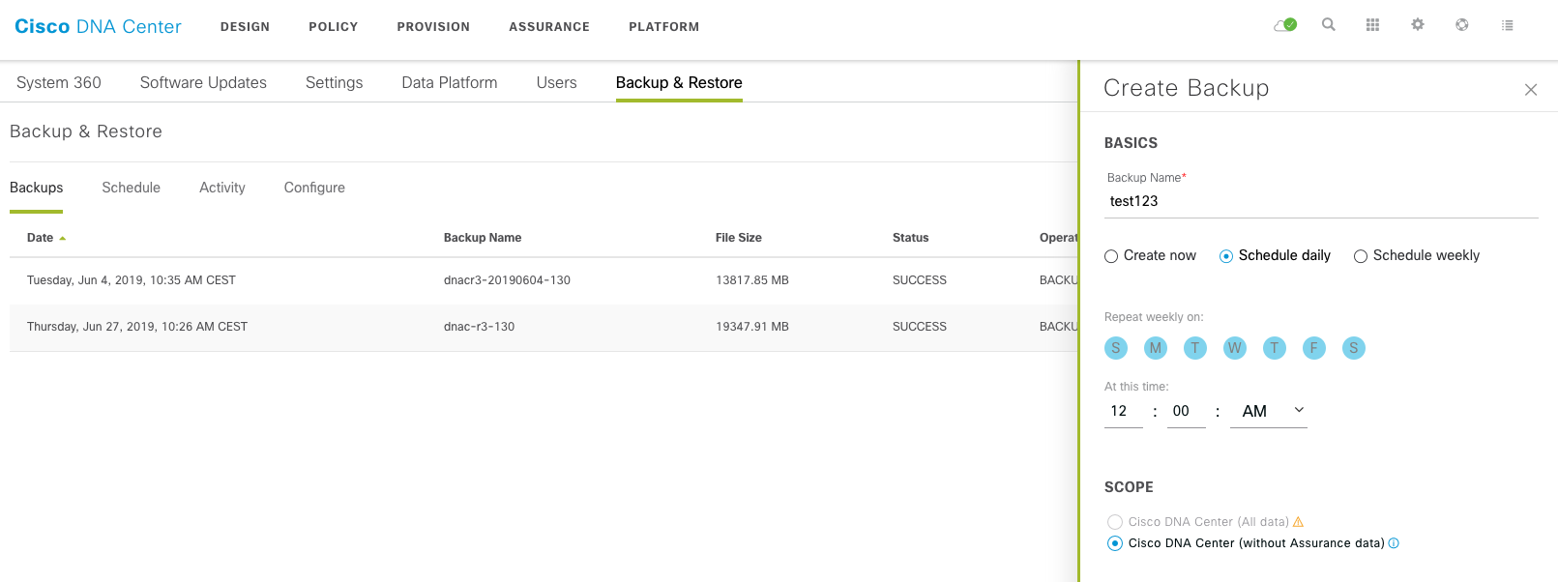Screen dimensions: 1558x582
Task: Open the settings gear icon
Action: point(1418,25)
